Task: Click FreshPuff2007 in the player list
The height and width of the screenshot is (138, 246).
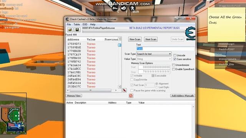Action: pos(226,49)
